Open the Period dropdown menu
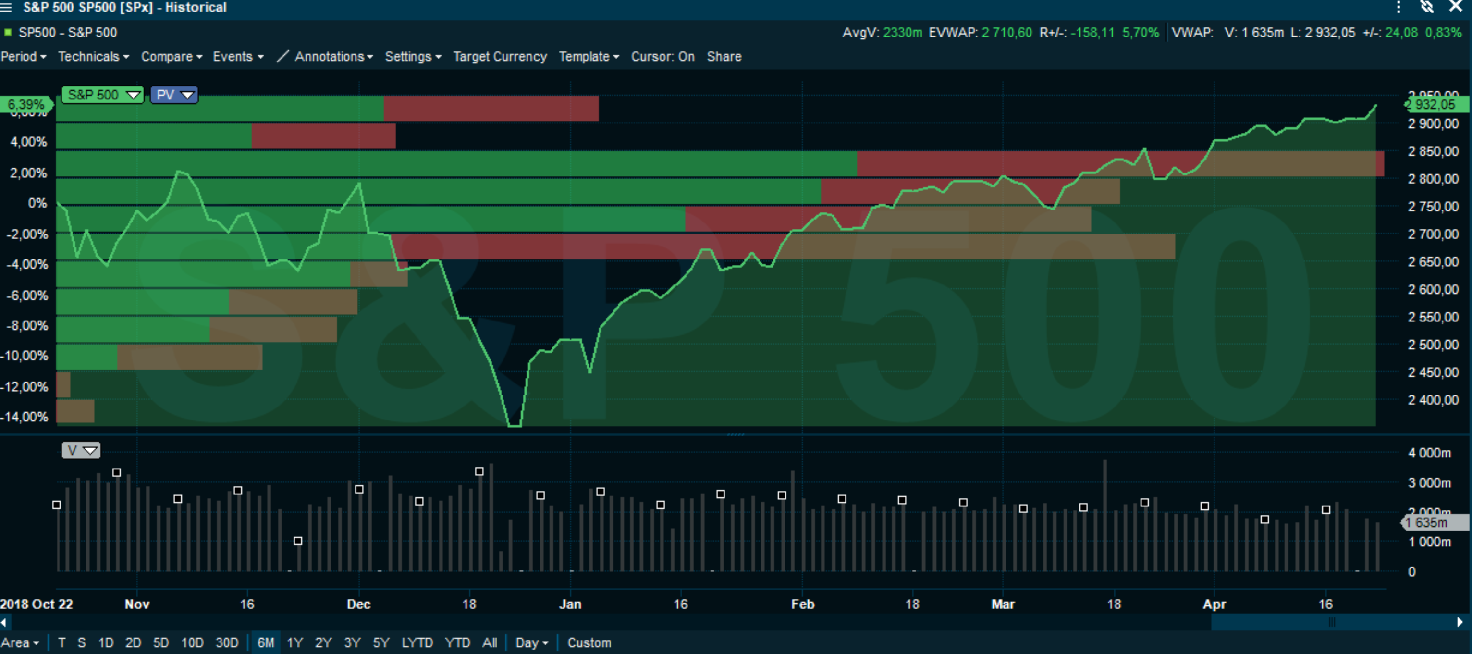Image resolution: width=1472 pixels, height=654 pixels. 24,57
